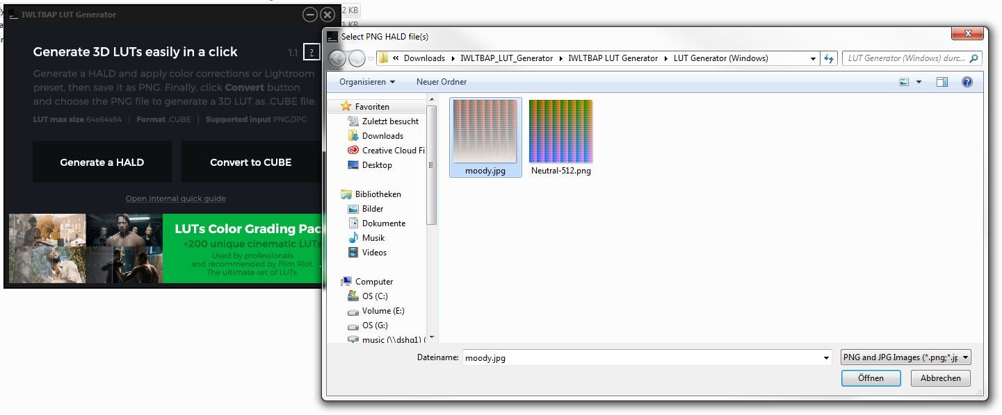
Task: Click the Convert to CUBE button
Action: 251,162
